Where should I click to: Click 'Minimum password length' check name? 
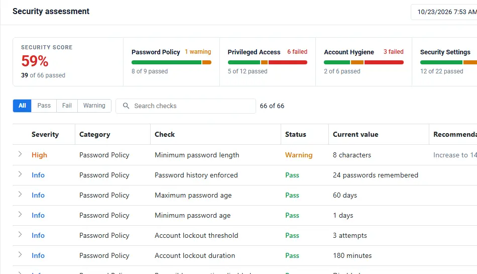tap(197, 155)
